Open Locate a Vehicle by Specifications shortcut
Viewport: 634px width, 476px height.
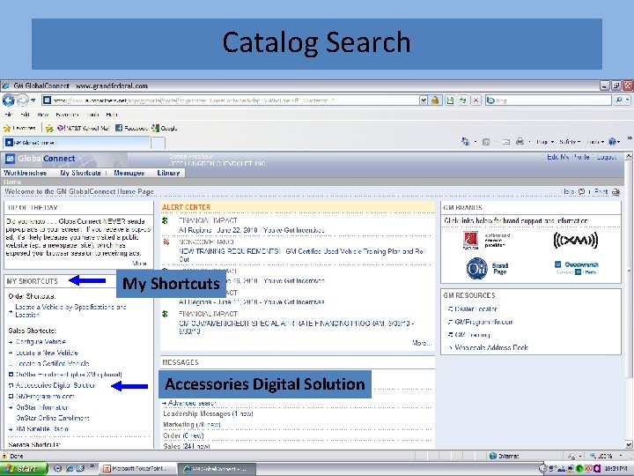pyautogui.click(x=70, y=311)
